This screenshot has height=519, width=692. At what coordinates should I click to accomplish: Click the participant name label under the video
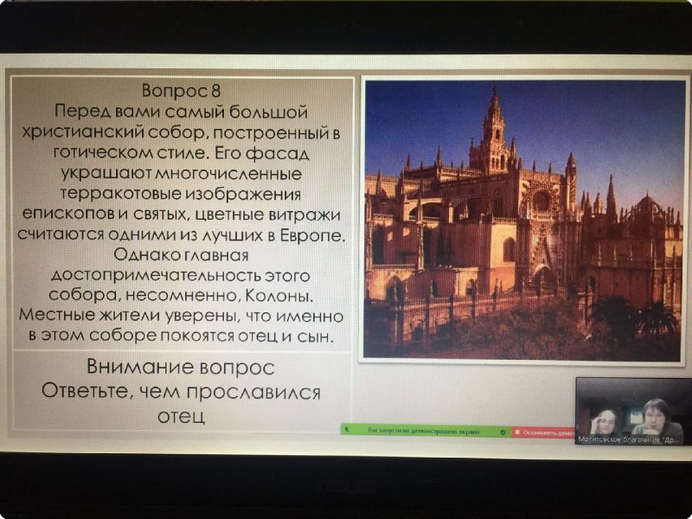point(629,439)
